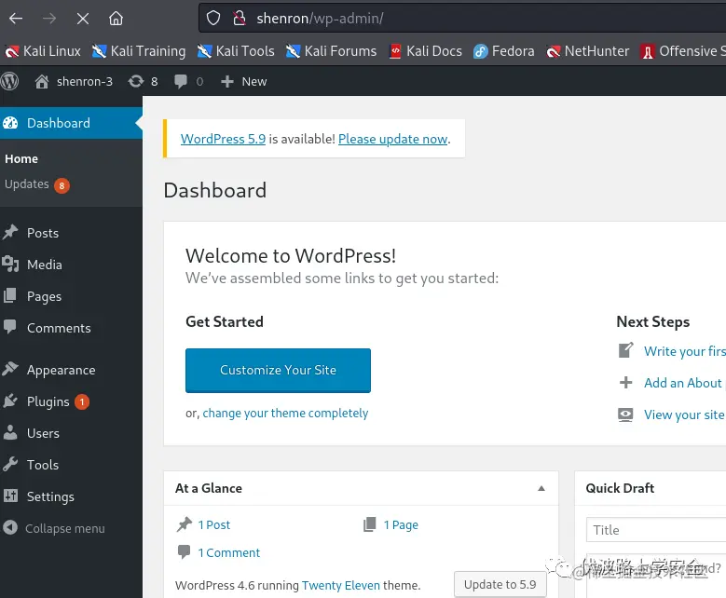The image size is (726, 598).
Task: Click the shenron/wp-admin/ address bar
Action: pyautogui.click(x=463, y=19)
